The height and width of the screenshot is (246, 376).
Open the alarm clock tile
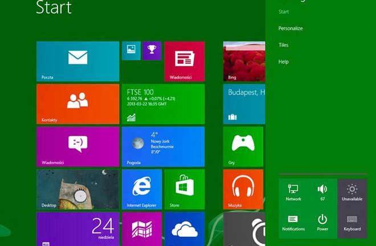(244, 229)
